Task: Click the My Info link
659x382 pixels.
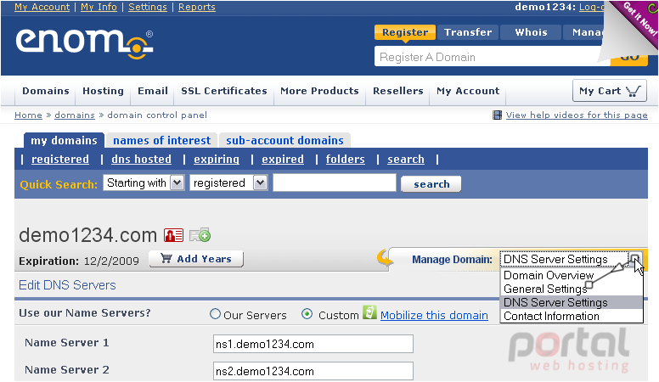Action: (99, 7)
